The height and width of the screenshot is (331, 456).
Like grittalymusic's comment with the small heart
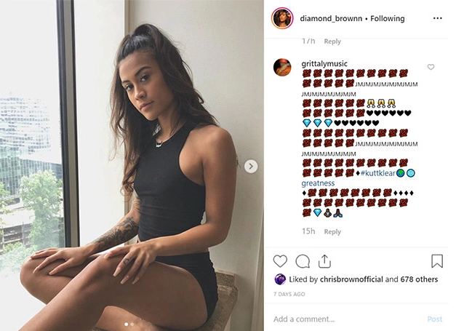pos(431,67)
